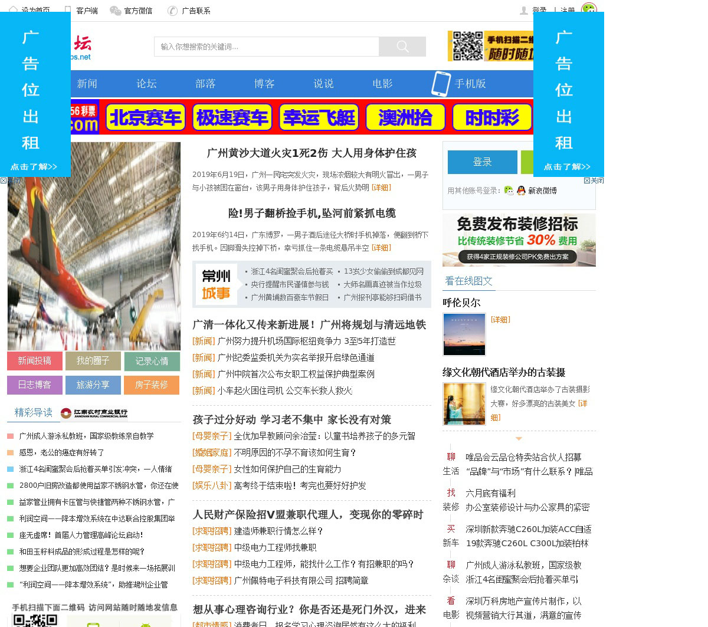
Task: Open headline 广清一体化又传来新进展
Action: pyautogui.click(x=309, y=325)
